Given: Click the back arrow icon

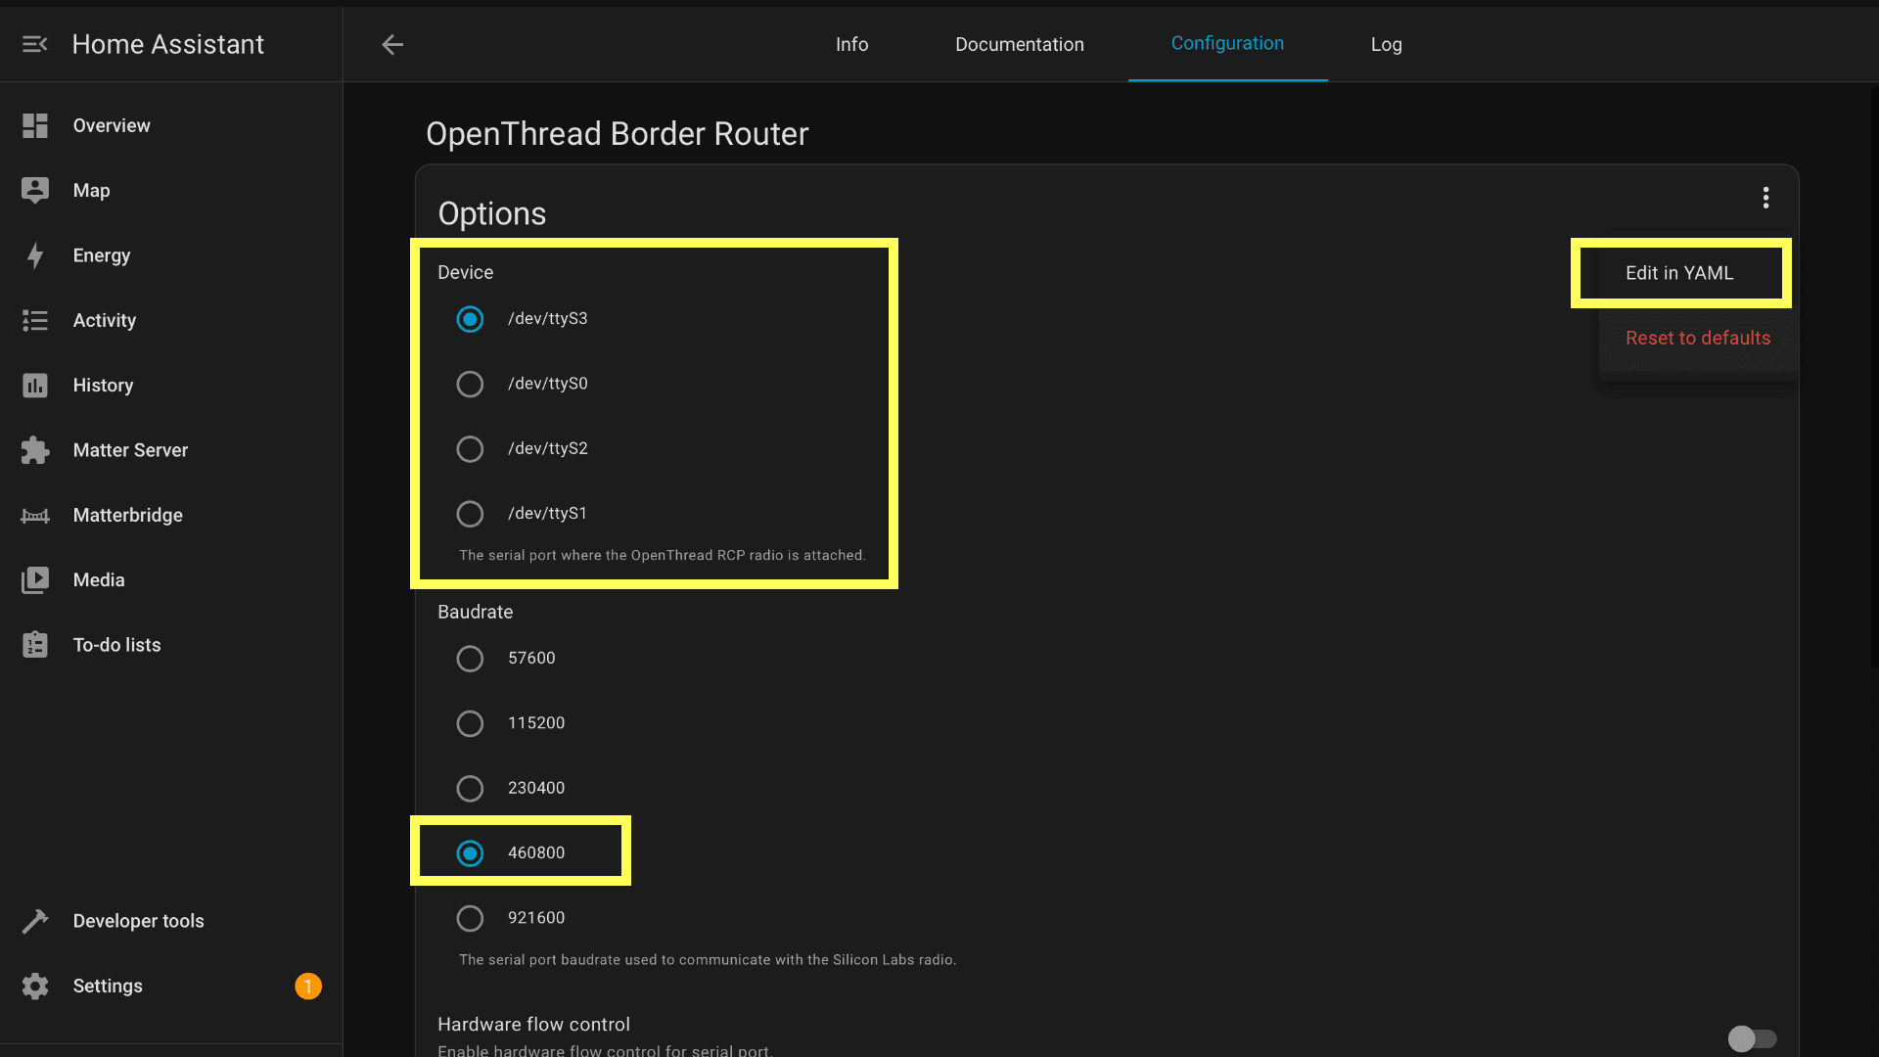Looking at the screenshot, I should [x=392, y=44].
